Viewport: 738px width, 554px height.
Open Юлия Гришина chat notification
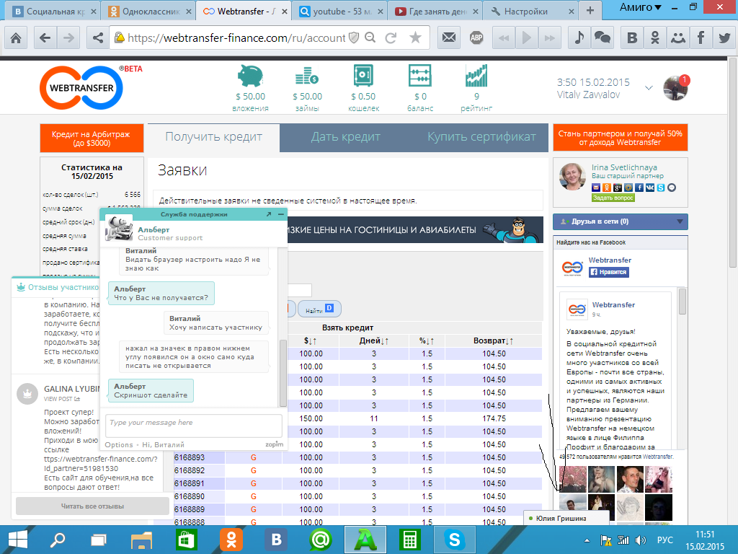tap(566, 518)
